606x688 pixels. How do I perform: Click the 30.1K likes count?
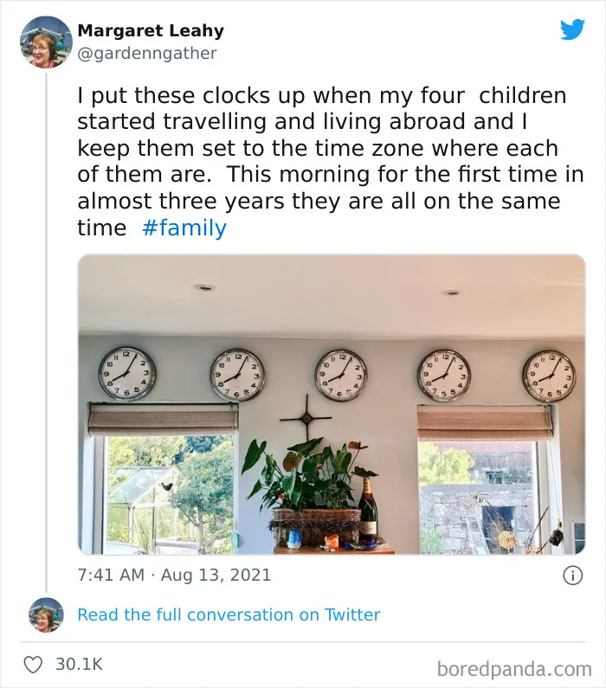coord(79,664)
